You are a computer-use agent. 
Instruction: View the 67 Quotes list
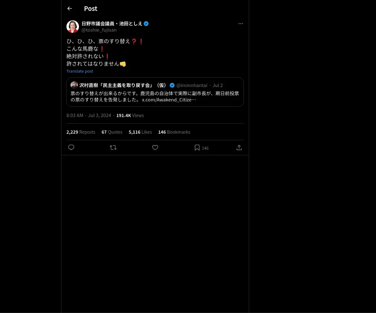click(x=112, y=132)
